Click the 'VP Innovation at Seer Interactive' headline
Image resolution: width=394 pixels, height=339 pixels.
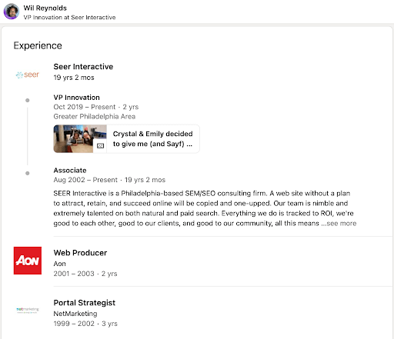pyautogui.click(x=69, y=17)
